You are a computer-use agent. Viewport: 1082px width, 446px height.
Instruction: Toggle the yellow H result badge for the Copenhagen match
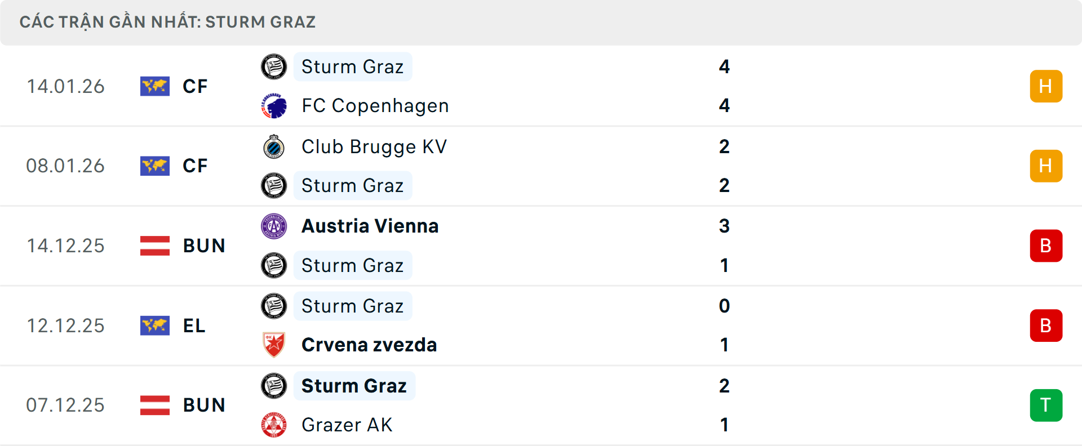(x=1046, y=86)
